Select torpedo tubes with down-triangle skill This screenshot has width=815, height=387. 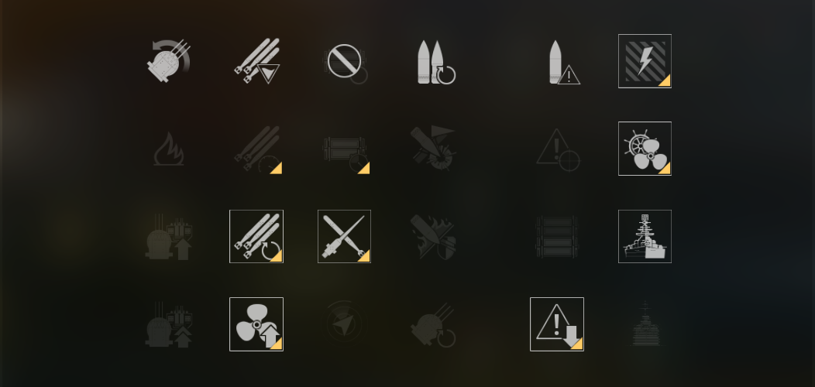(256, 61)
